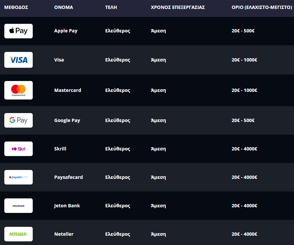Click Neteller's 20€ - 4000€ limit
The height and width of the screenshot is (245, 294).
(244, 234)
